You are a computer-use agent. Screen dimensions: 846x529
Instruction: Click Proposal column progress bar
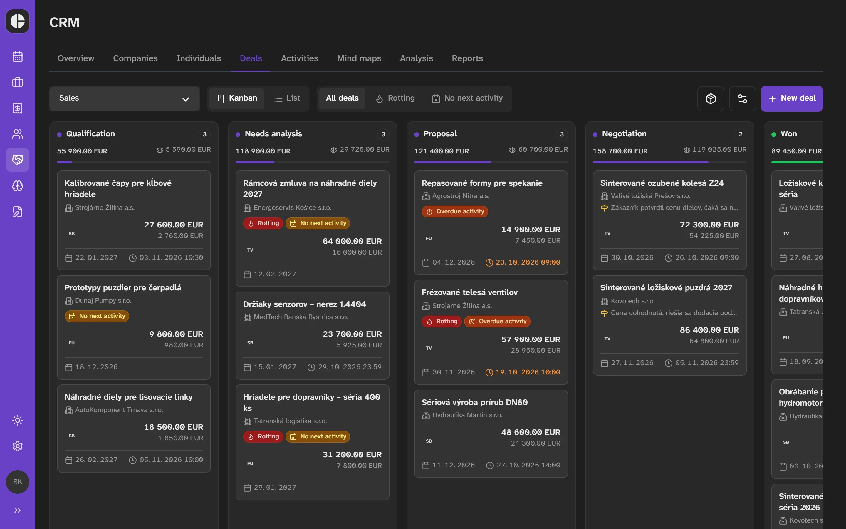point(491,162)
